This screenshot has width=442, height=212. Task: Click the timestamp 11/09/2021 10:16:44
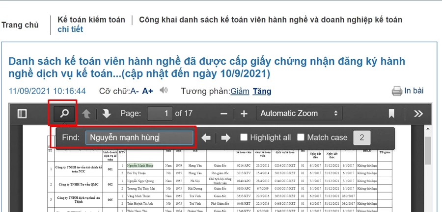[47, 91]
